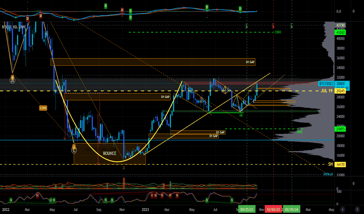This screenshot has height=214, width=364.
Task: Click the 24000 price axis value
Action: pyautogui.click(x=340, y=117)
